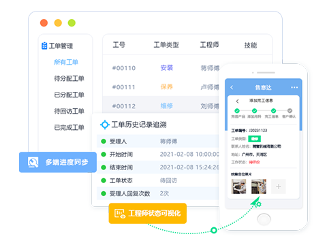Tap the plus tile to add photo
Screen dimensions: 327x245
[279, 186]
